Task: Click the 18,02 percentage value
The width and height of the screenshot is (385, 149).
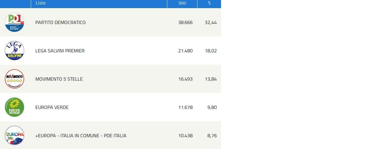Action: click(x=211, y=51)
